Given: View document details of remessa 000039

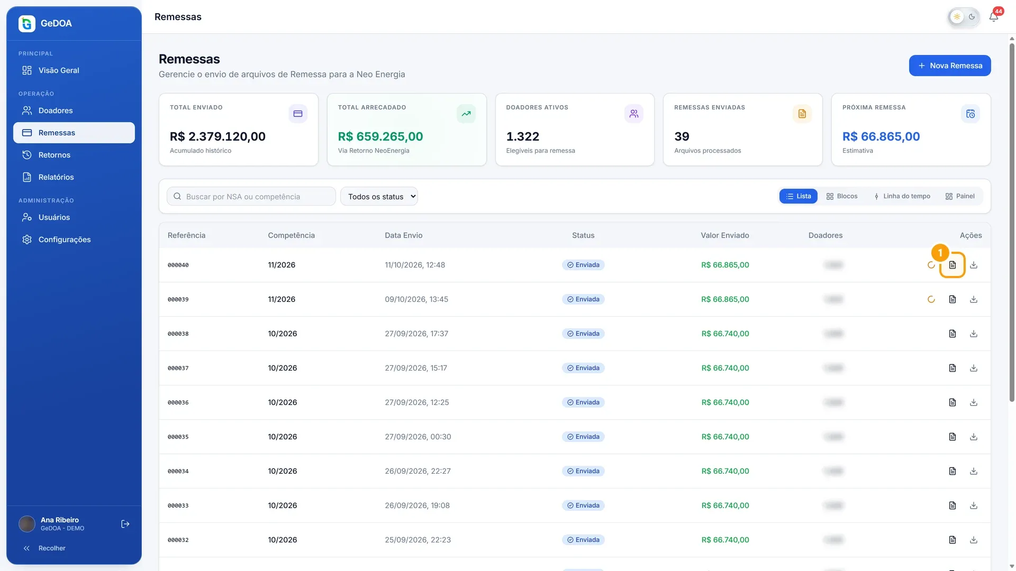Looking at the screenshot, I should point(952,299).
